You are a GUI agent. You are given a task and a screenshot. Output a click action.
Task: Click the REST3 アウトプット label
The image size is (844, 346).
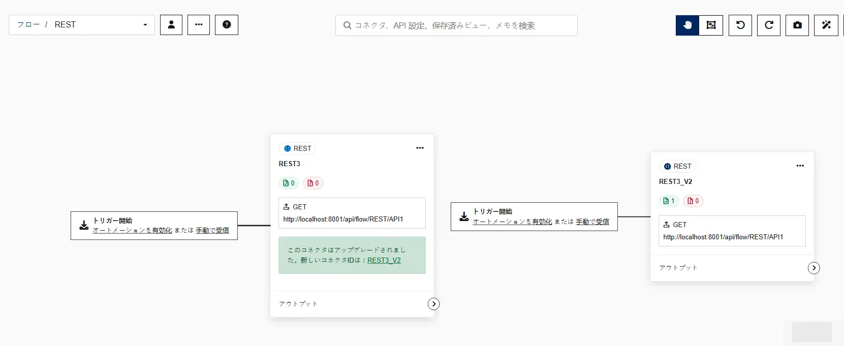298,304
